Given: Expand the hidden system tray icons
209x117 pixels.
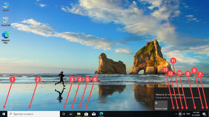Looking at the screenshot, I should point(176,114).
